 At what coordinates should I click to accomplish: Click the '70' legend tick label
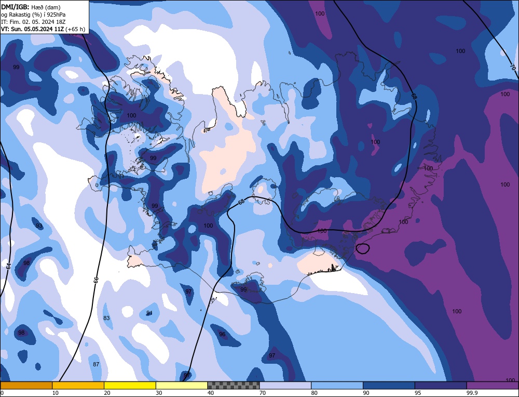point(263,393)
